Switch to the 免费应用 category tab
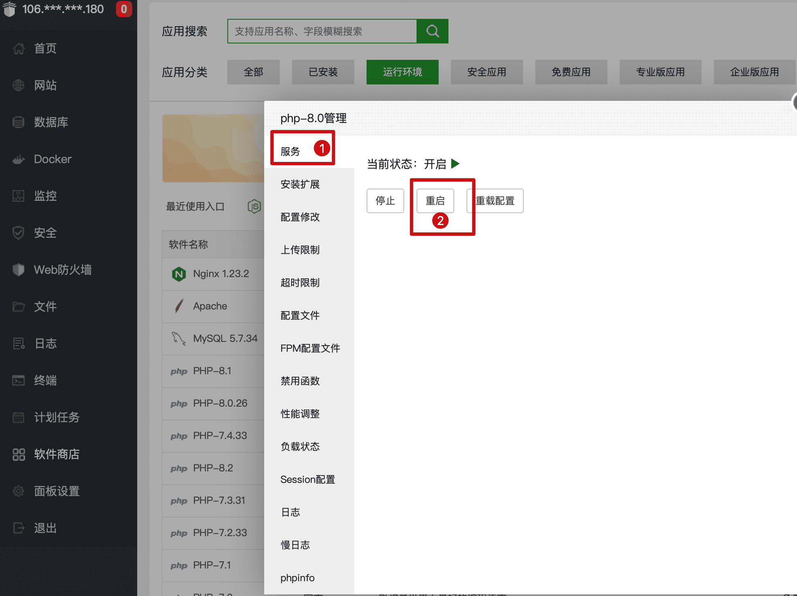Screen dimensions: 797x596 coord(571,72)
